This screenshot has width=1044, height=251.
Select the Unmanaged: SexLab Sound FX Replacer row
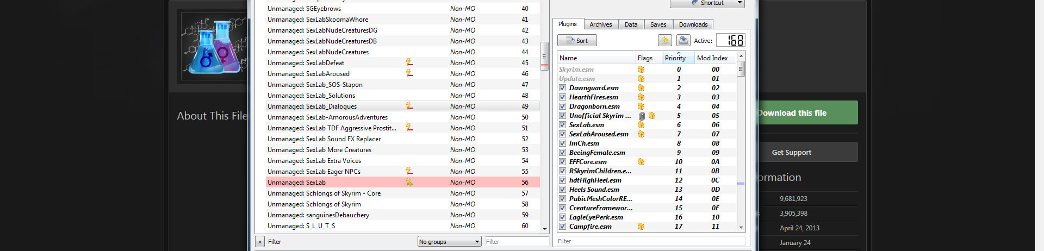coord(403,139)
